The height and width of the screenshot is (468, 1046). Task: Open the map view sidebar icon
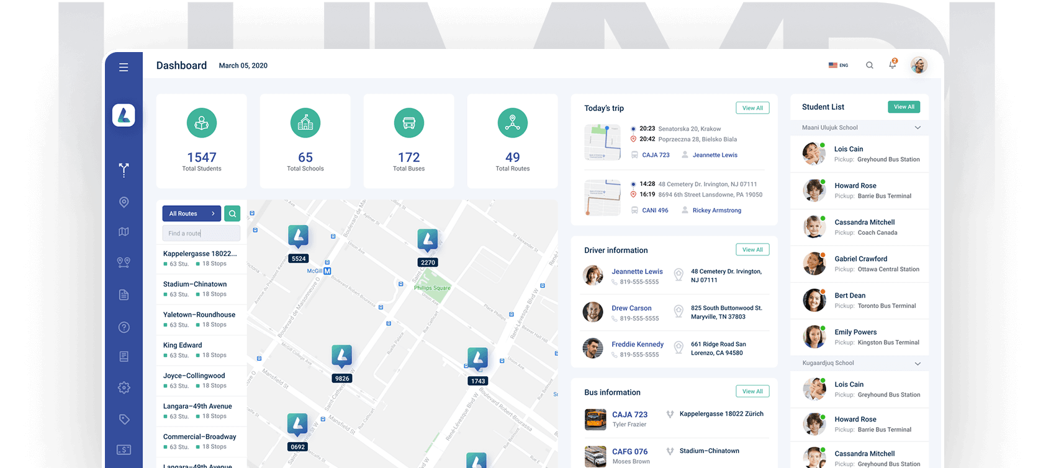coord(124,232)
